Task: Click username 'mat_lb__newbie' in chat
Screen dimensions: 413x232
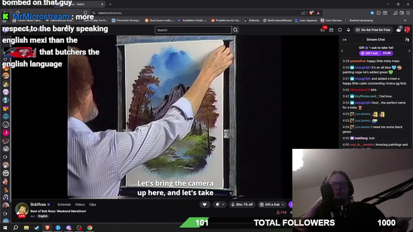Action: (362, 145)
